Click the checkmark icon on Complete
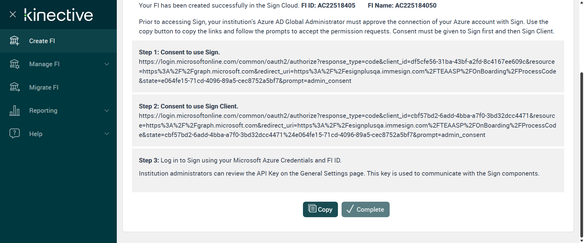Image resolution: width=584 pixels, height=243 pixels. 350,209
